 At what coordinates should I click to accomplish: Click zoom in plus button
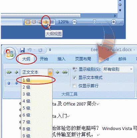113,22
